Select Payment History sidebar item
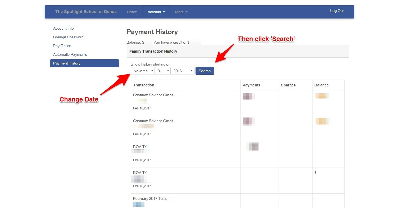The image size is (399, 208). click(x=84, y=63)
